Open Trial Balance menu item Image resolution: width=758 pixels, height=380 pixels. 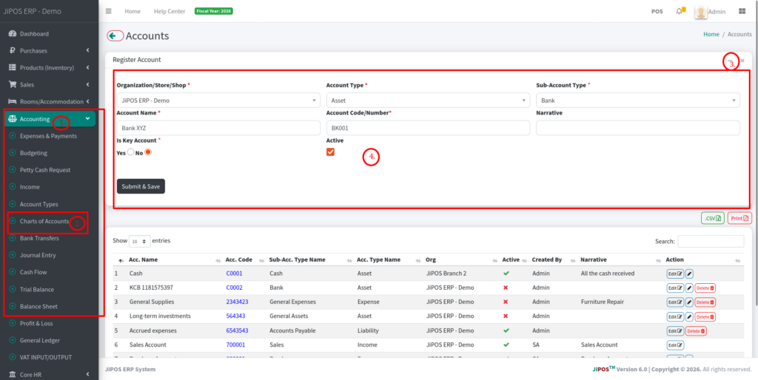point(37,289)
